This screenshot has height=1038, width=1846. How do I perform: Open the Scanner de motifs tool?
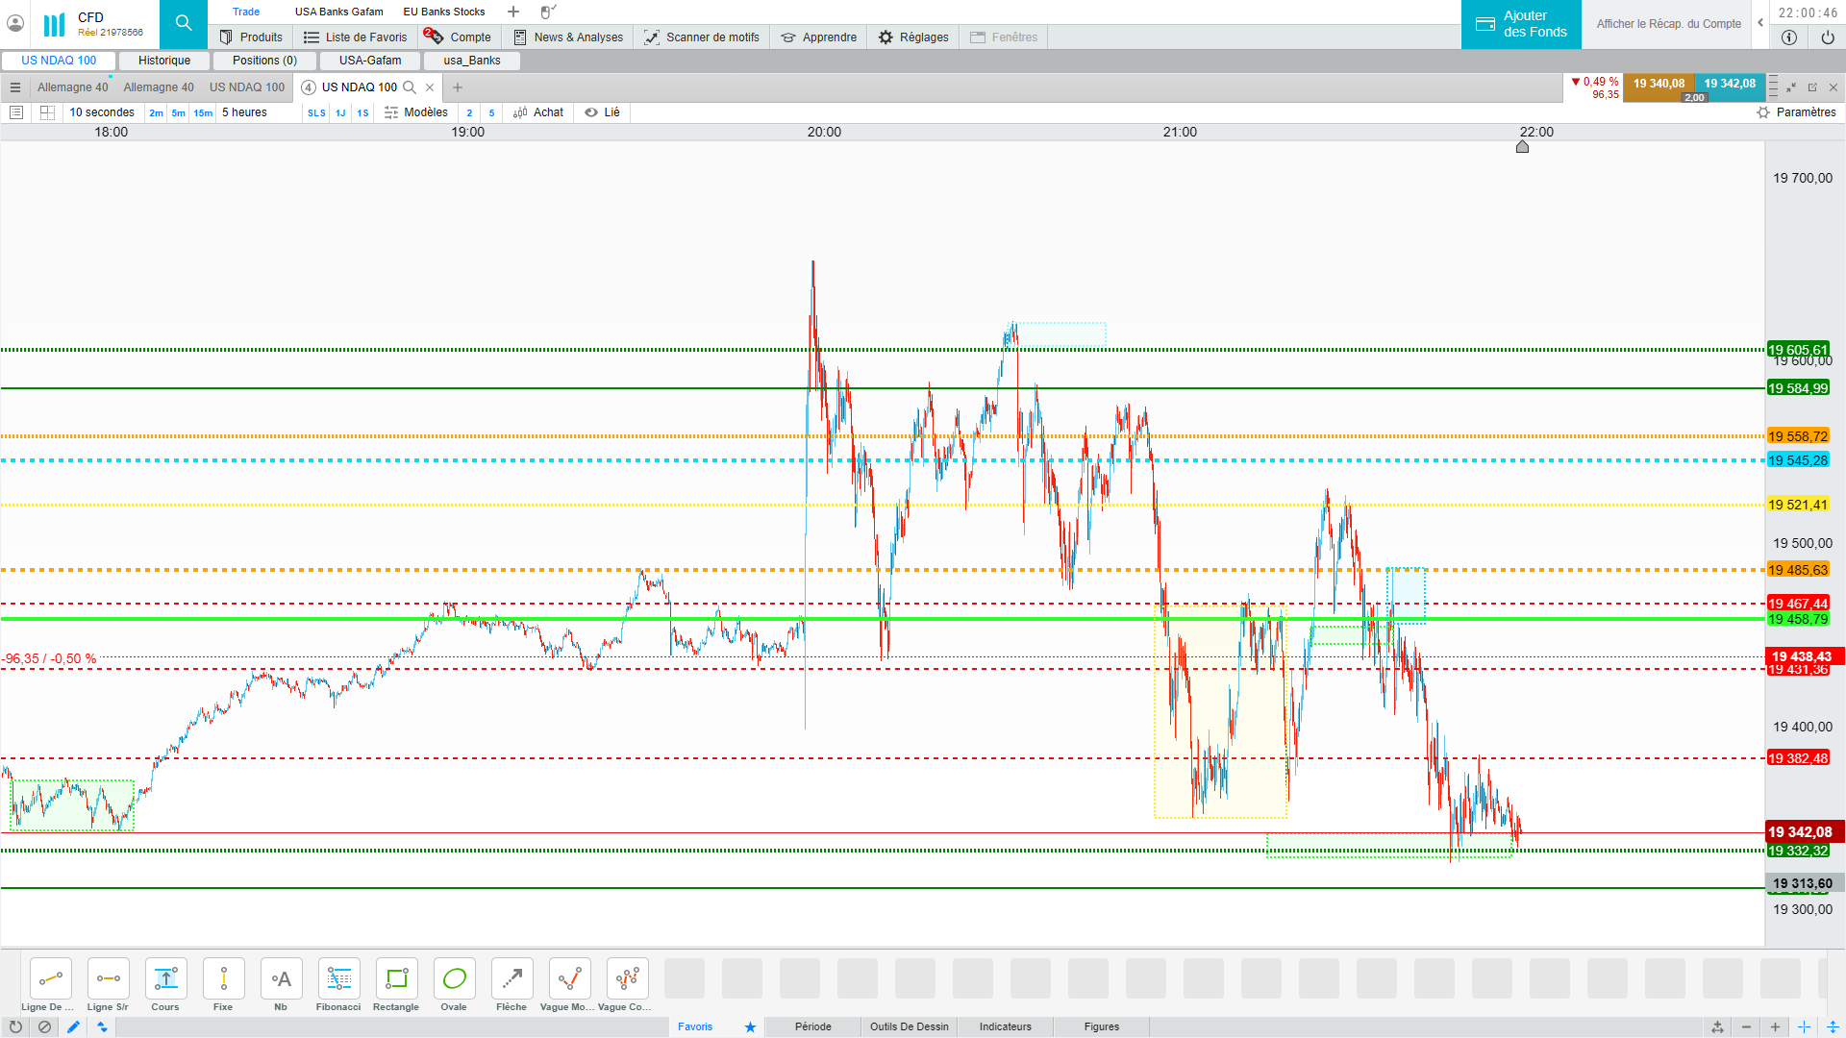click(x=702, y=37)
